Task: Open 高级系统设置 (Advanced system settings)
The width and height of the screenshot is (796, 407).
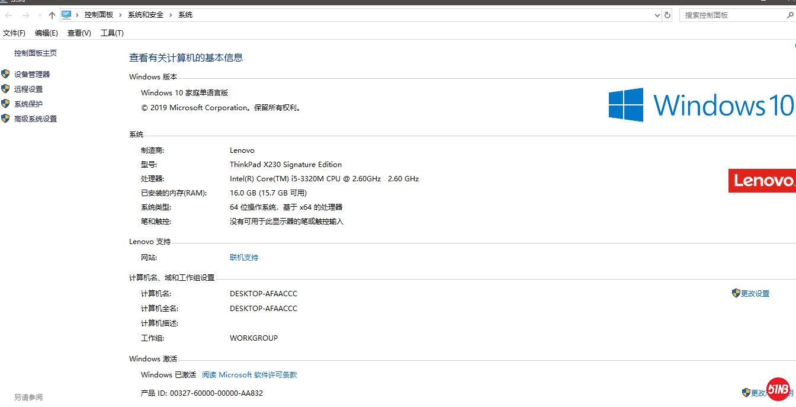Action: (x=36, y=118)
